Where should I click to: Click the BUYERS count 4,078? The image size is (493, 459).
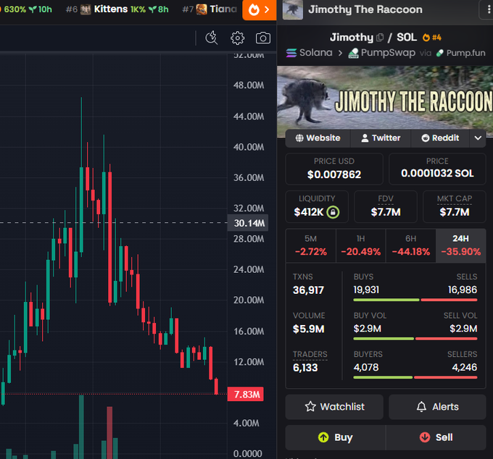coord(366,367)
